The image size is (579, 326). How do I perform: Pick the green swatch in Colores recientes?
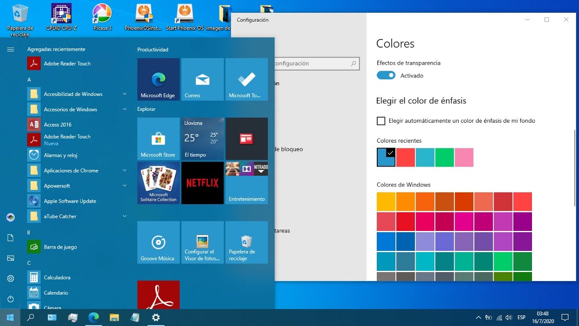tap(445, 158)
